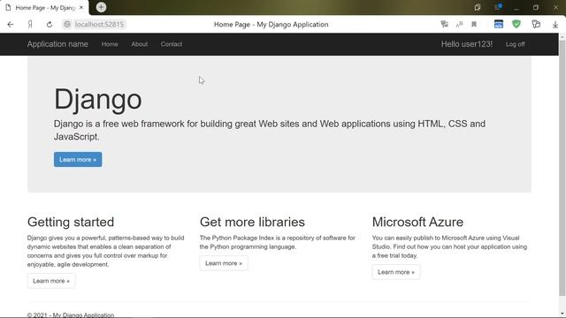Click the green shield AdGuard icon
Image resolution: width=566 pixels, height=318 pixels.
pos(516,24)
